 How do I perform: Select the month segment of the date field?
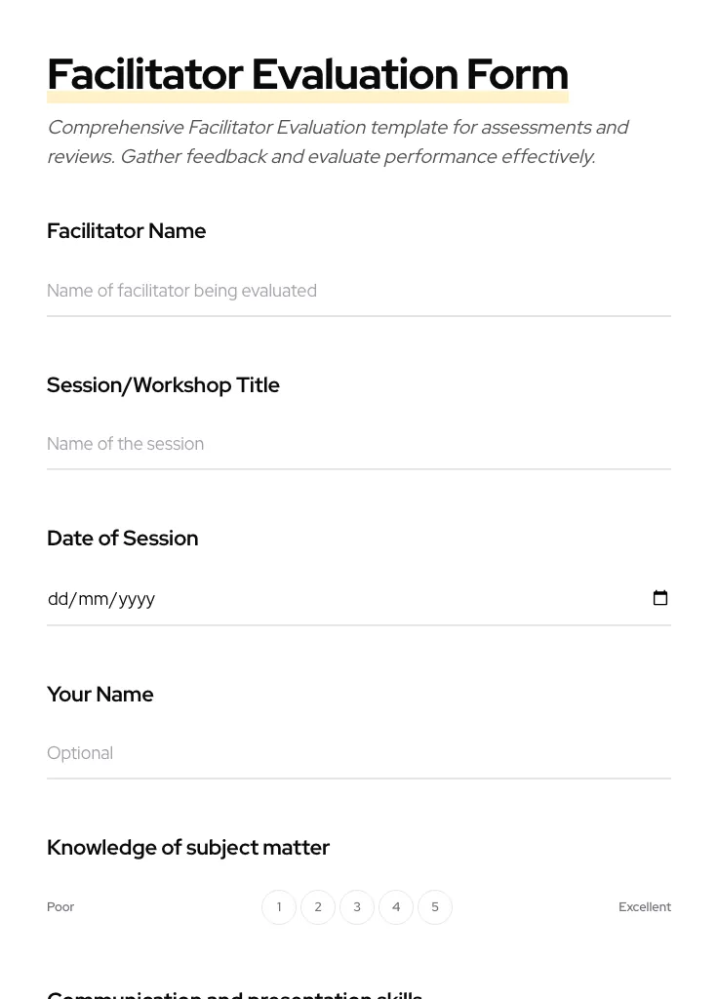pyautogui.click(x=94, y=599)
